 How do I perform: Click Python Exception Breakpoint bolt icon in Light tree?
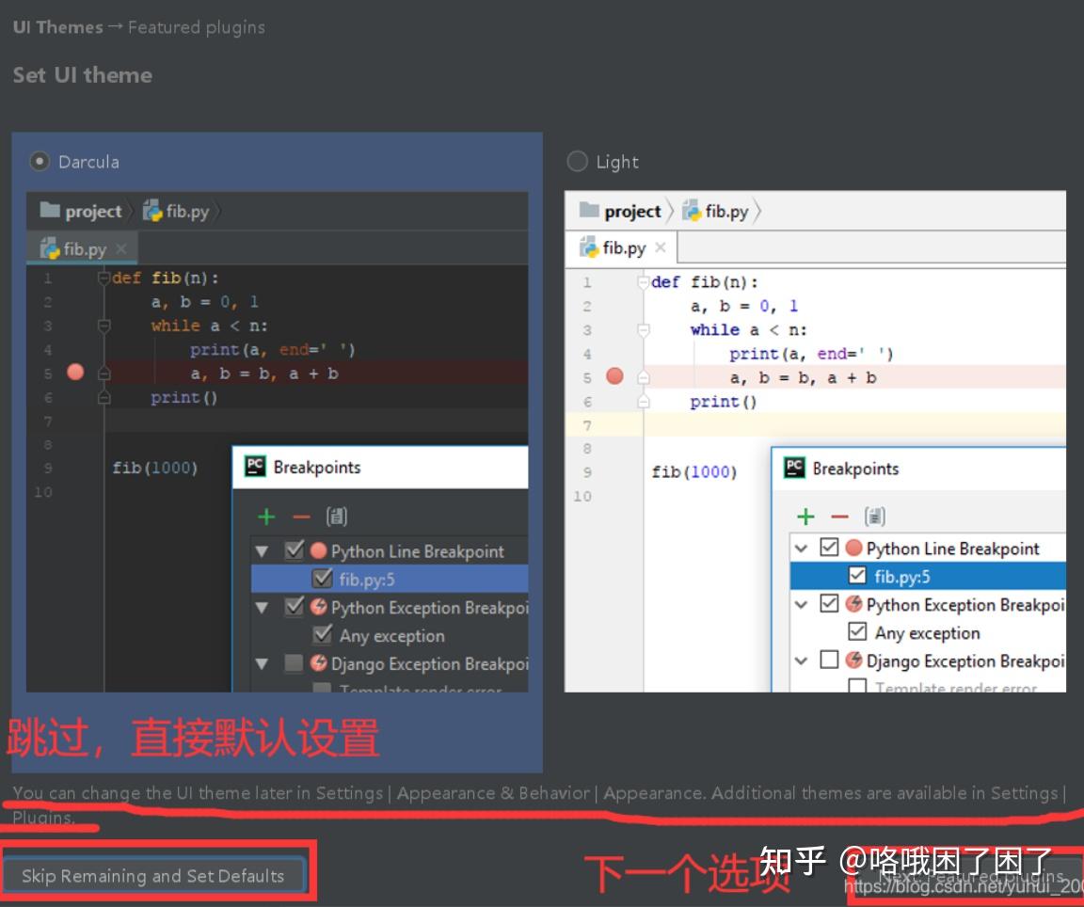854,603
